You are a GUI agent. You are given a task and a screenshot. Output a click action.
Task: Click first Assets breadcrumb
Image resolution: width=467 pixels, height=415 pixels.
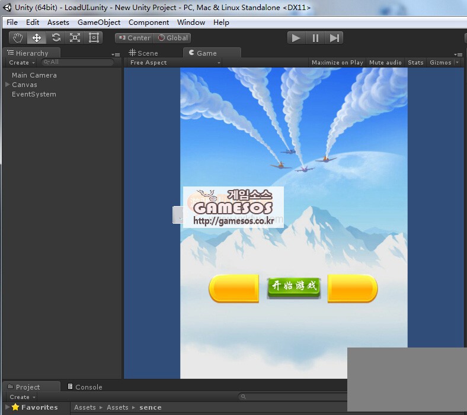(85, 407)
